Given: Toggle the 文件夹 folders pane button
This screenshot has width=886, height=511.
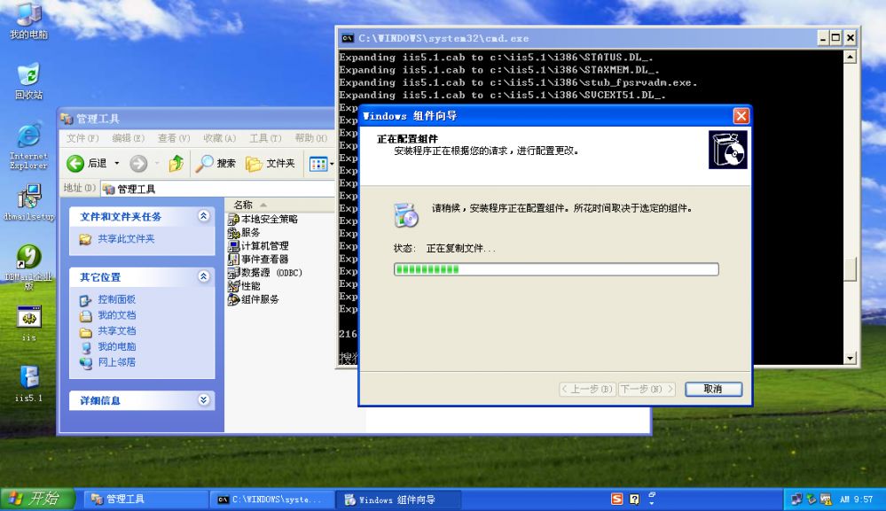Looking at the screenshot, I should pyautogui.click(x=271, y=163).
